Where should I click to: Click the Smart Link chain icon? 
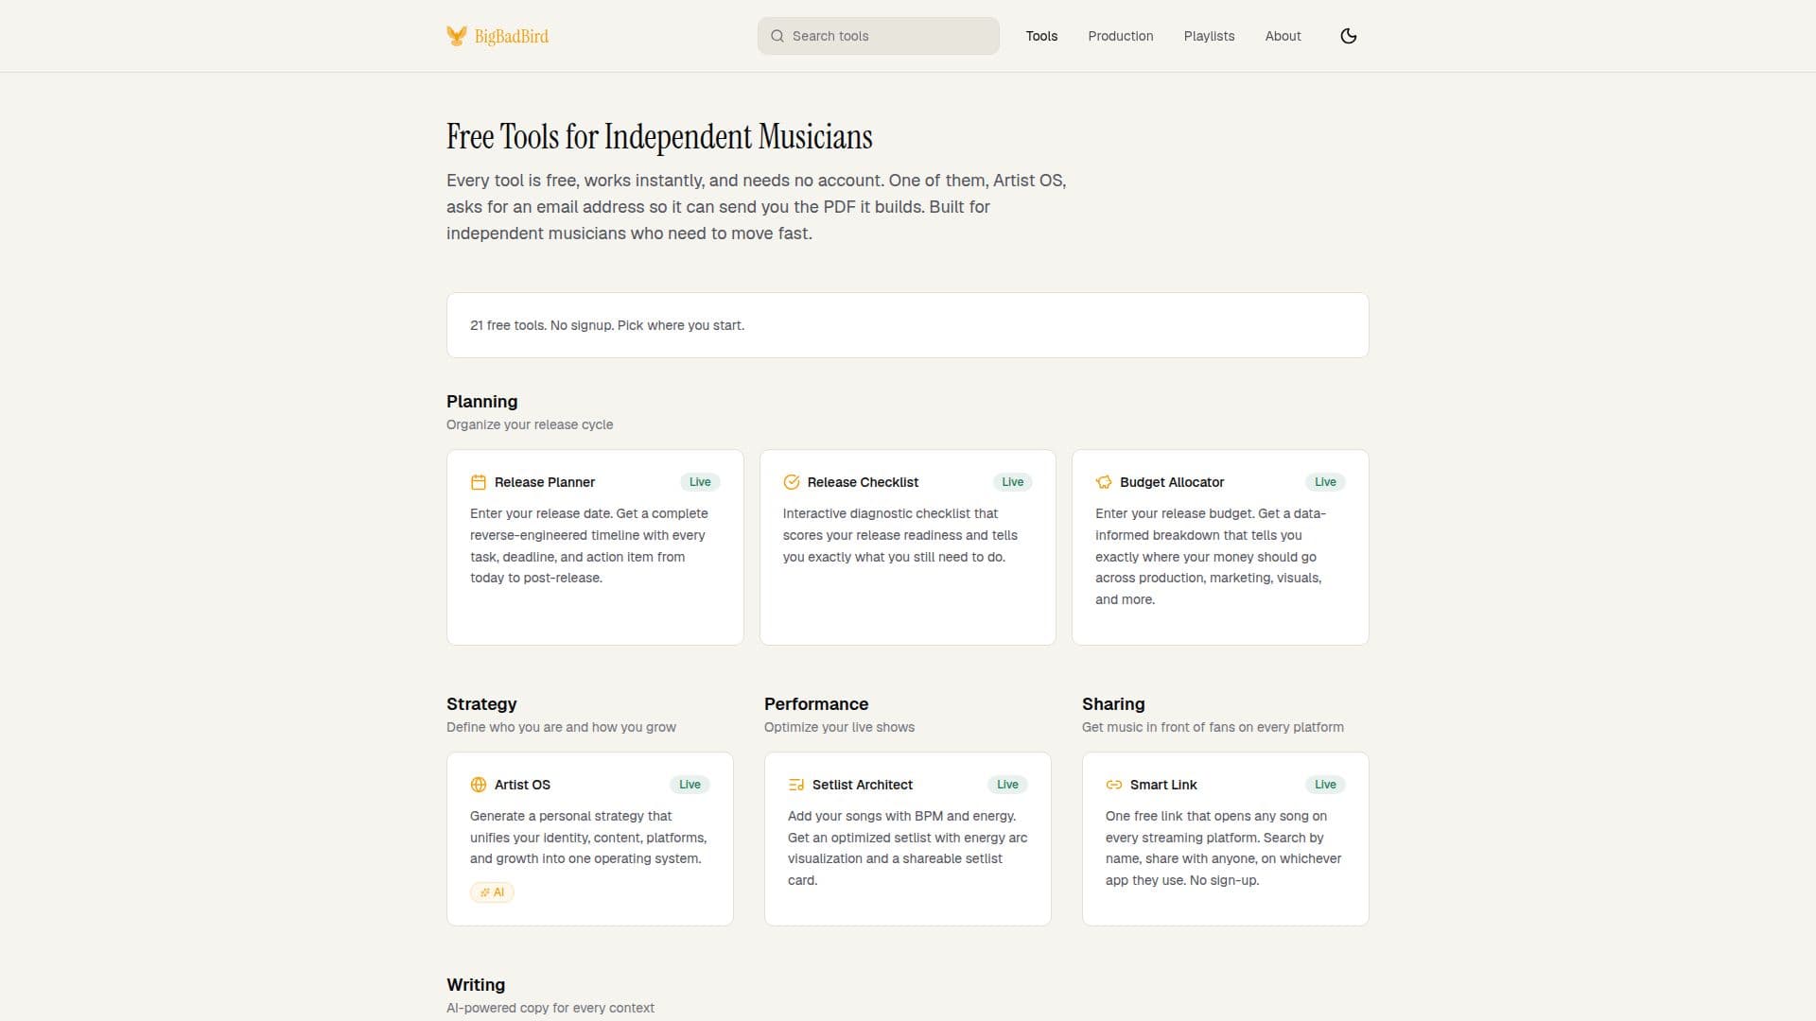1114,785
